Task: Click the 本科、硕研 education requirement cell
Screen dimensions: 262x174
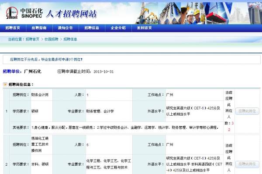Action: pyautogui.click(x=40, y=164)
